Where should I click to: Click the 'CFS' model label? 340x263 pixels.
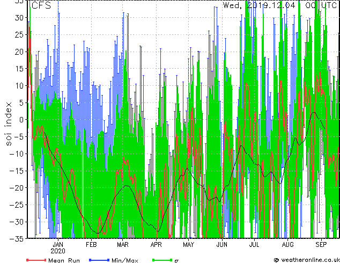(x=41, y=5)
